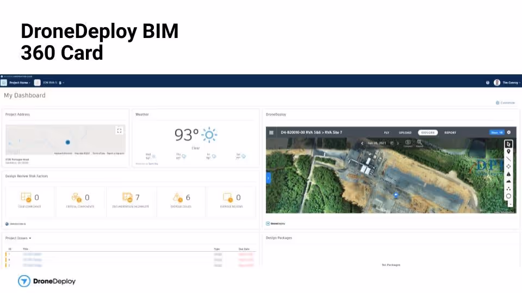522x293 pixels.
Task: Click Customize dashboard link
Action: pyautogui.click(x=505, y=103)
